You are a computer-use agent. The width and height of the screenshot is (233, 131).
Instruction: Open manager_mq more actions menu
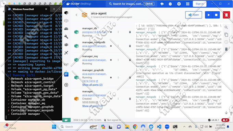(118, 60)
